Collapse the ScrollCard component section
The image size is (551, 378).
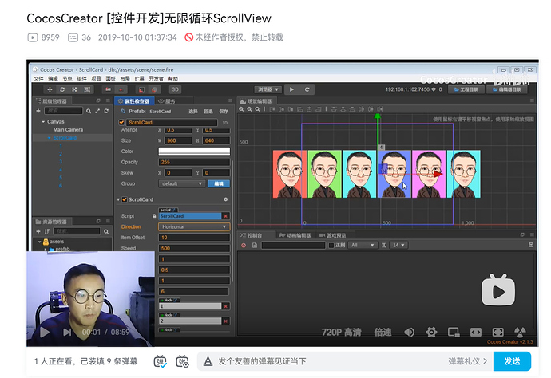click(118, 199)
